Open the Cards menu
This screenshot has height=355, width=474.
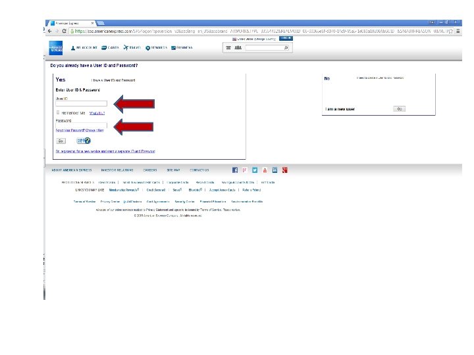pyautogui.click(x=110, y=48)
